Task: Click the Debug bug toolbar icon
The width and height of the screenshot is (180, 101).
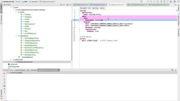Action: coord(151,1)
